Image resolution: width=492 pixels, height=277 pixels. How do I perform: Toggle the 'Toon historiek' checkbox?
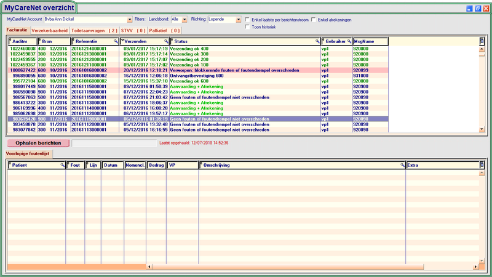pos(247,27)
